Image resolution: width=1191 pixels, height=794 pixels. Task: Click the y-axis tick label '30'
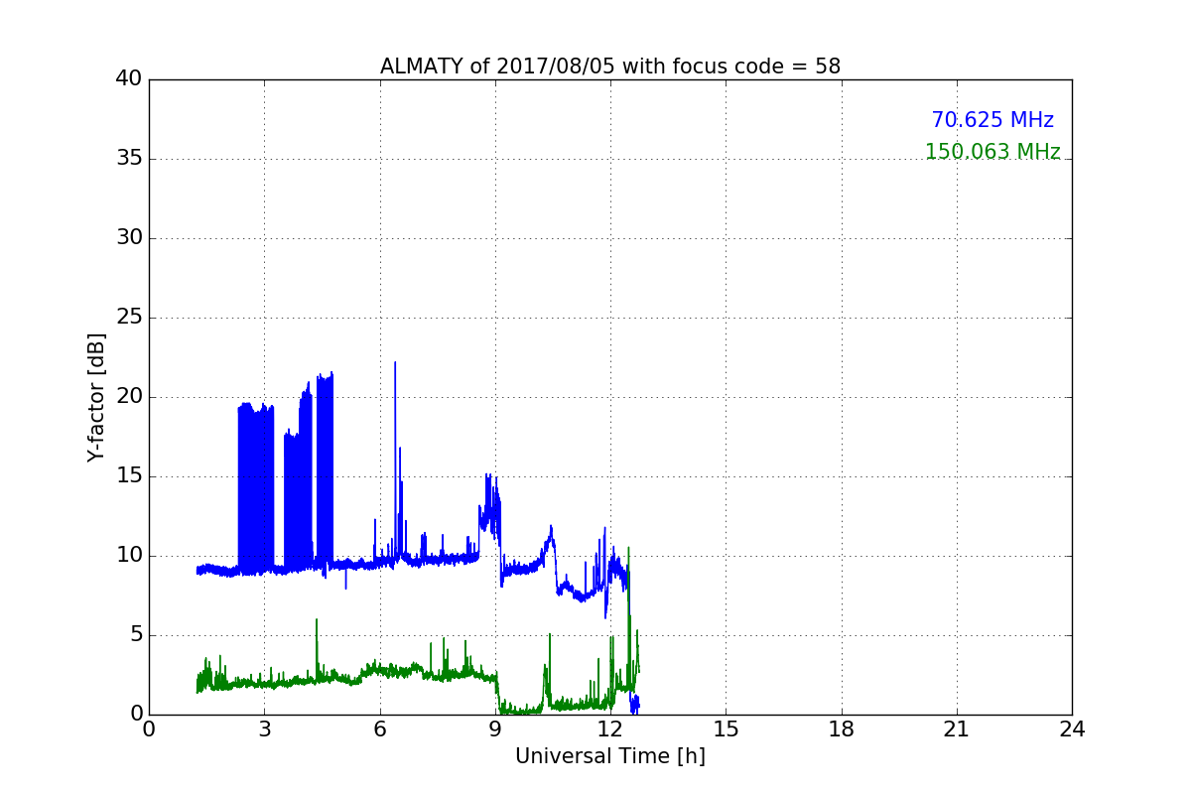point(129,238)
